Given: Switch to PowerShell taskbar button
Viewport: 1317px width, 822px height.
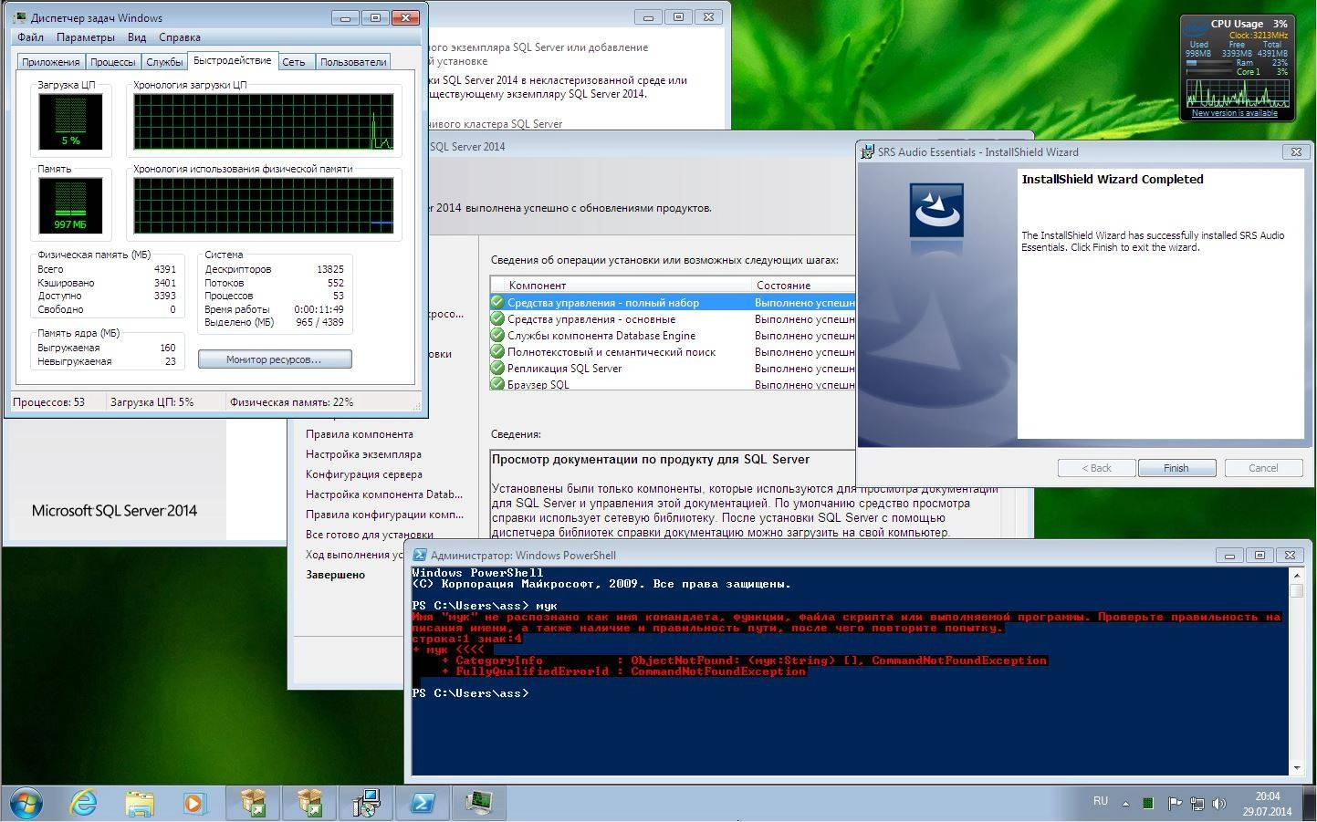Looking at the screenshot, I should pyautogui.click(x=423, y=803).
